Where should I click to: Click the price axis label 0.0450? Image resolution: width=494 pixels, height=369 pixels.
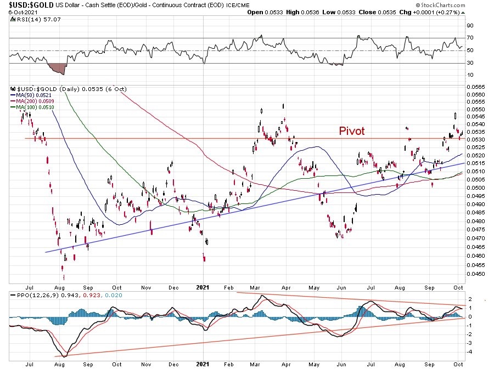[476, 274]
